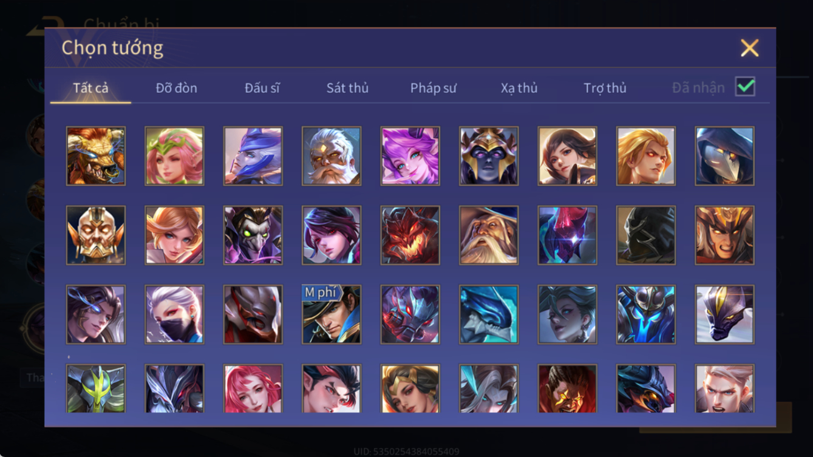Viewport: 813px width, 457px height.
Task: Choose the wizard with pointed hat and beard
Action: click(x=489, y=235)
